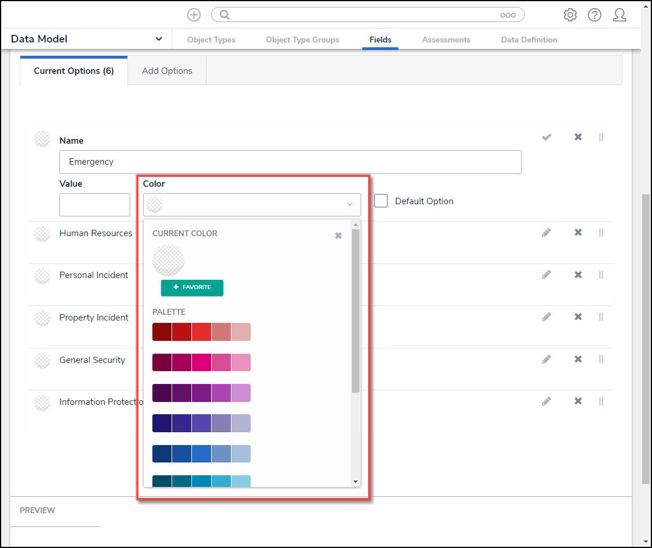
Task: Open the settings gear icon
Action: tap(570, 15)
